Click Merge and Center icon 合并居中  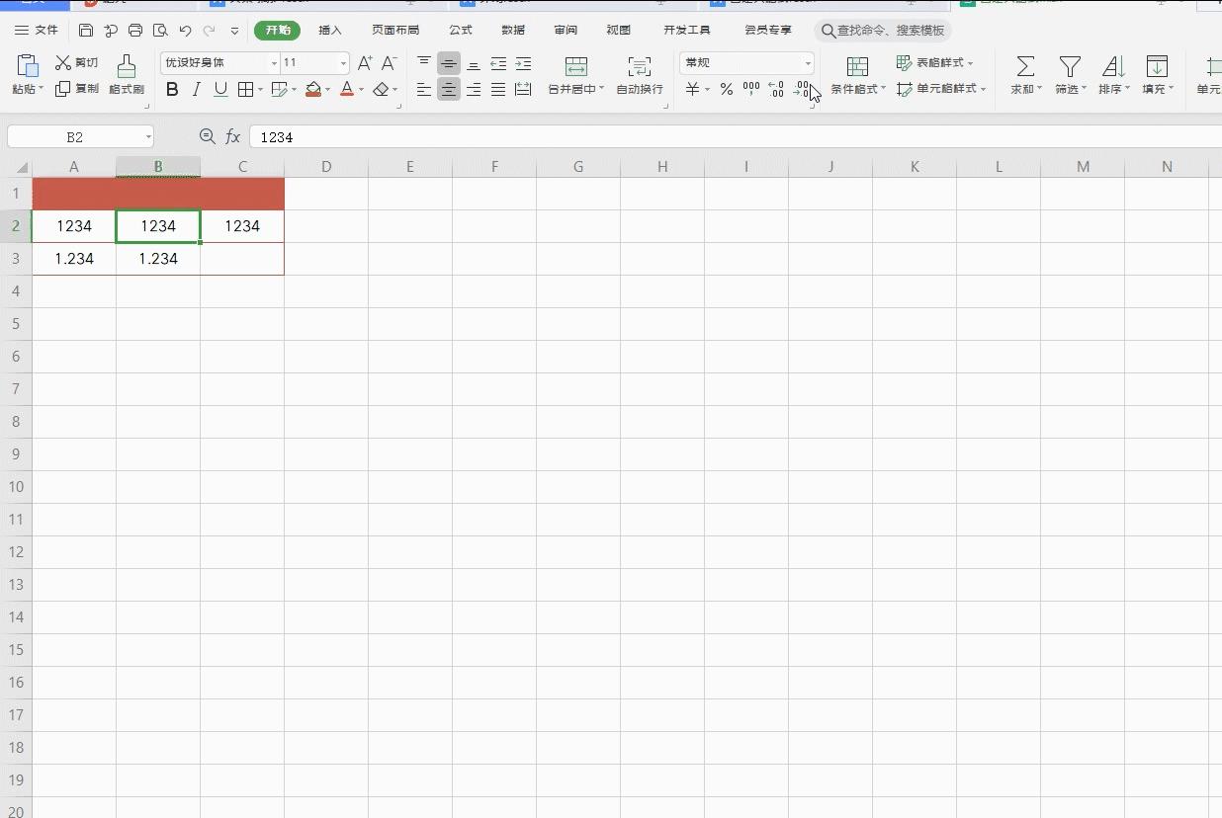(x=576, y=66)
